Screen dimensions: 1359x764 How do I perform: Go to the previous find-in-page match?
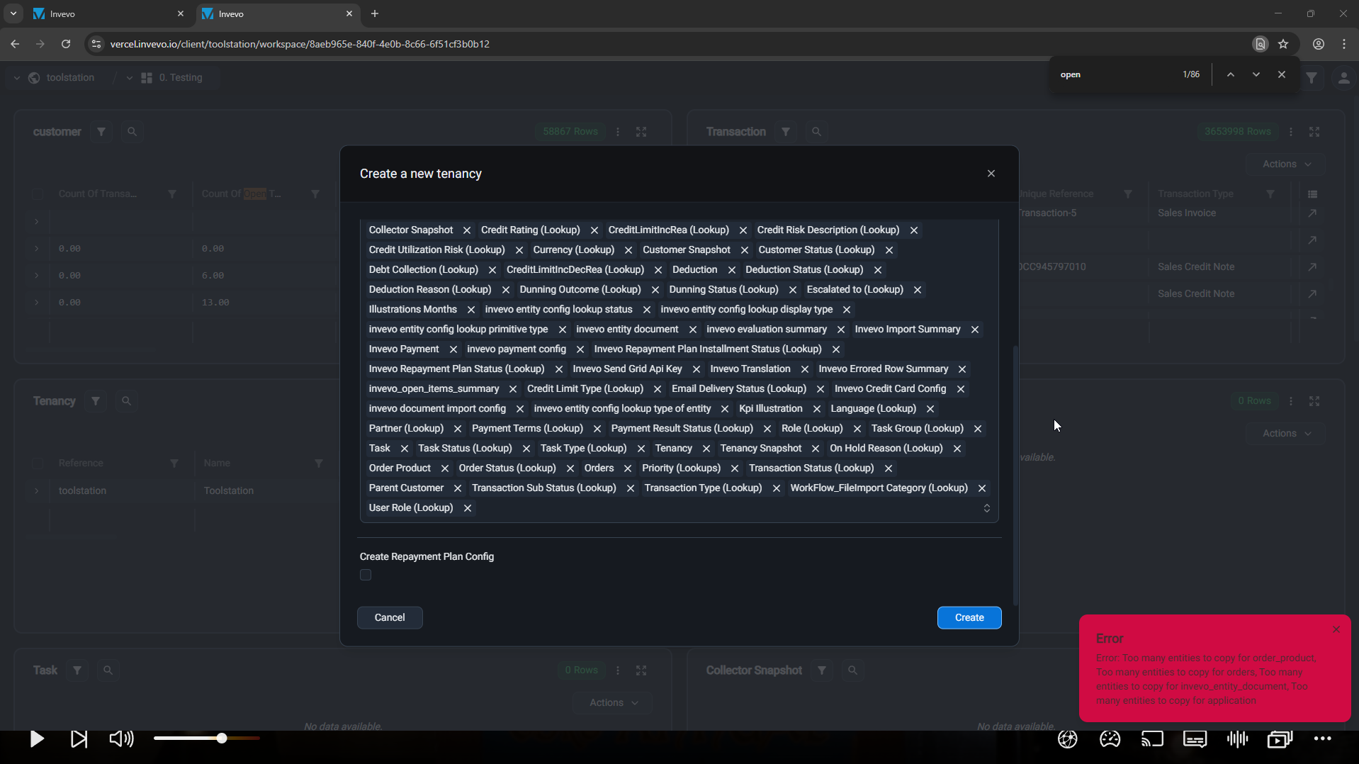pyautogui.click(x=1231, y=74)
